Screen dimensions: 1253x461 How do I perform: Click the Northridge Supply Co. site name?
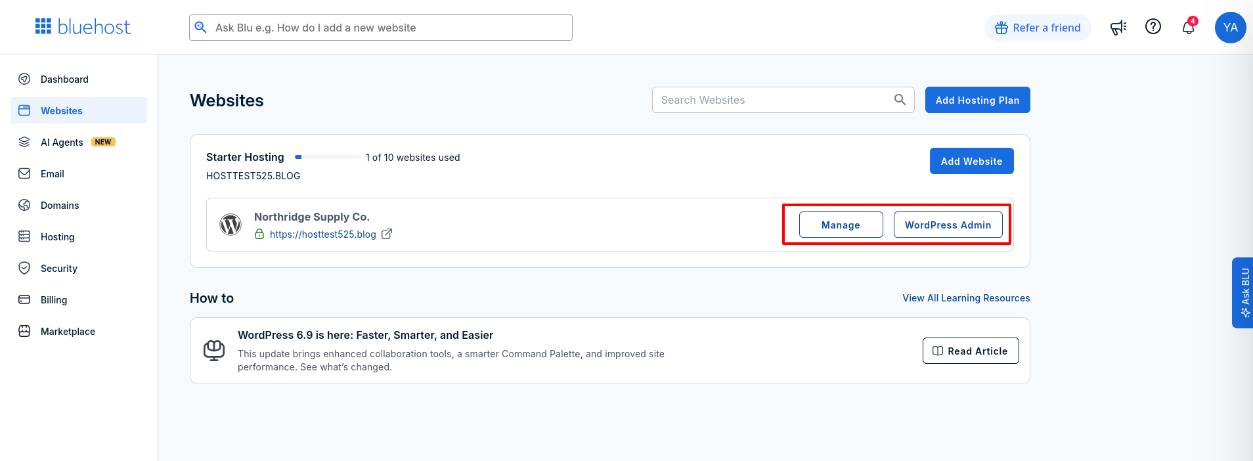pyautogui.click(x=312, y=217)
